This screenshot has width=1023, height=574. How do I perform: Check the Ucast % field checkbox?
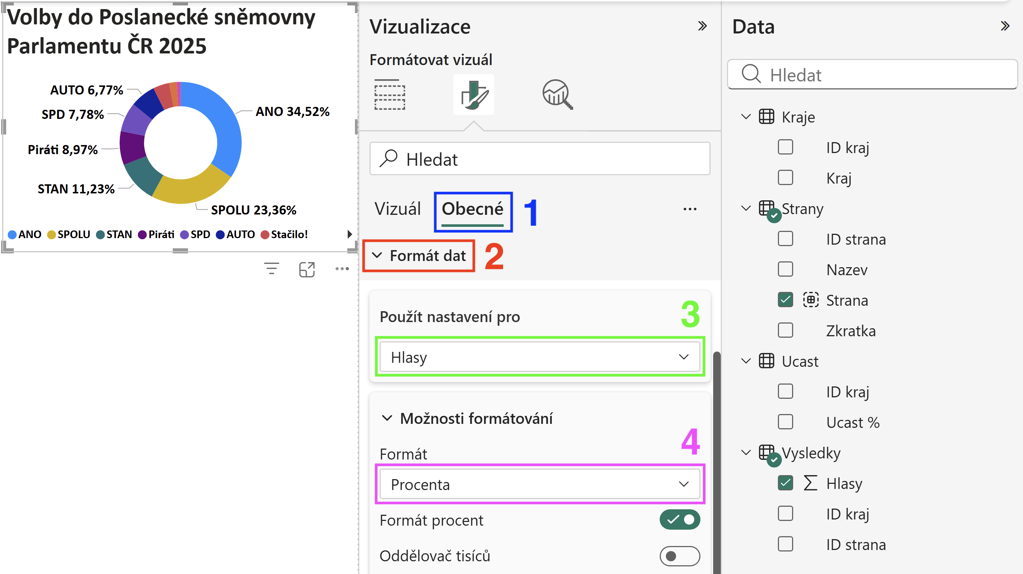(785, 422)
